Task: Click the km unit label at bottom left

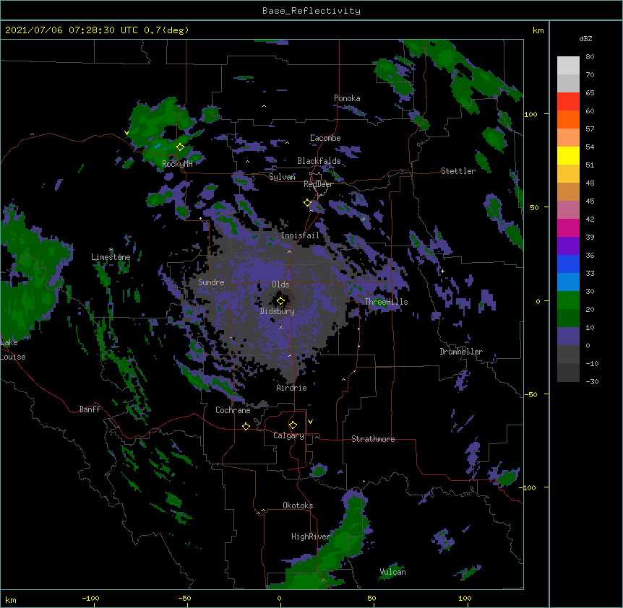Action: click(x=11, y=599)
